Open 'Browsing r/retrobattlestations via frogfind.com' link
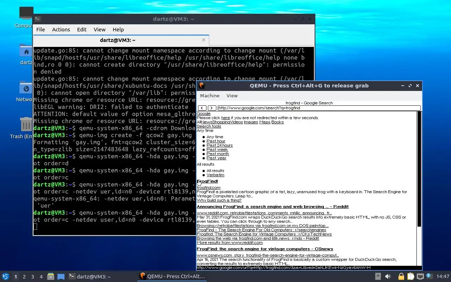This screenshot has height=282, width=451. pos(262,226)
